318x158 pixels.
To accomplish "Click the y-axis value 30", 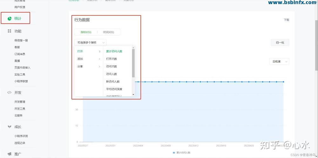I will point(77,110).
